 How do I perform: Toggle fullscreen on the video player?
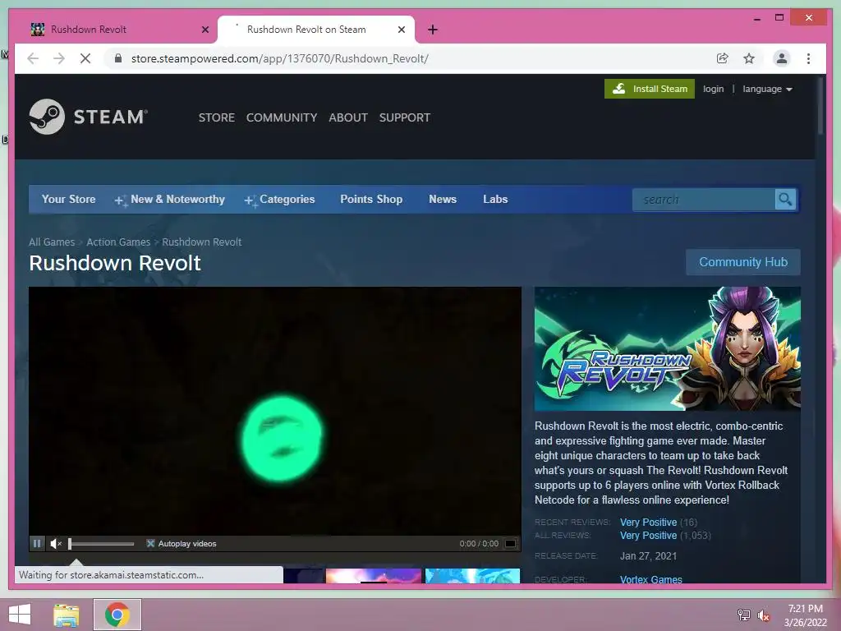pyautogui.click(x=511, y=544)
